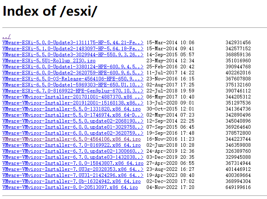Click the file size 342931456
The width and height of the screenshot is (267, 199).
[x=238, y=43]
